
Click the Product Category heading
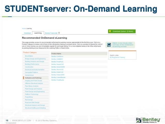(30, 53)
